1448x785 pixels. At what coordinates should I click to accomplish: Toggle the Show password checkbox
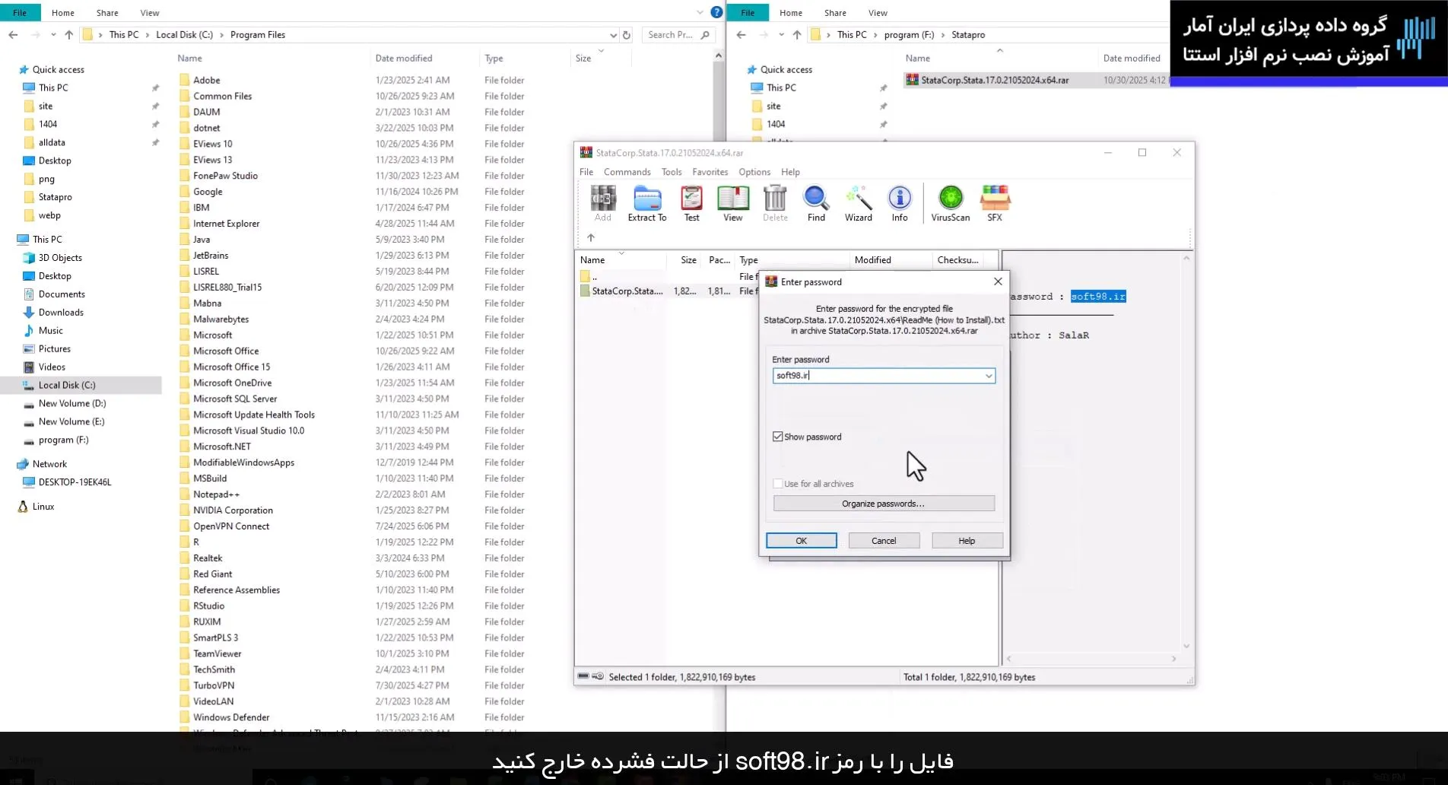(778, 436)
